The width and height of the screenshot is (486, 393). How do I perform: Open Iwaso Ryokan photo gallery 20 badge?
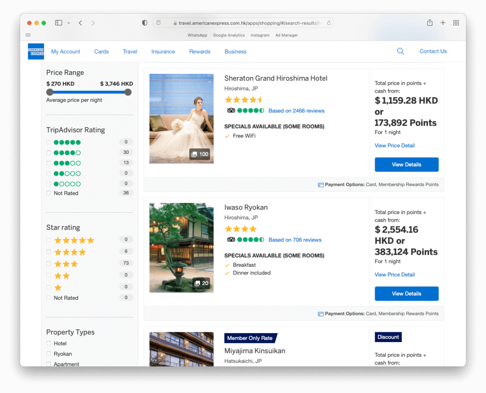coord(201,283)
